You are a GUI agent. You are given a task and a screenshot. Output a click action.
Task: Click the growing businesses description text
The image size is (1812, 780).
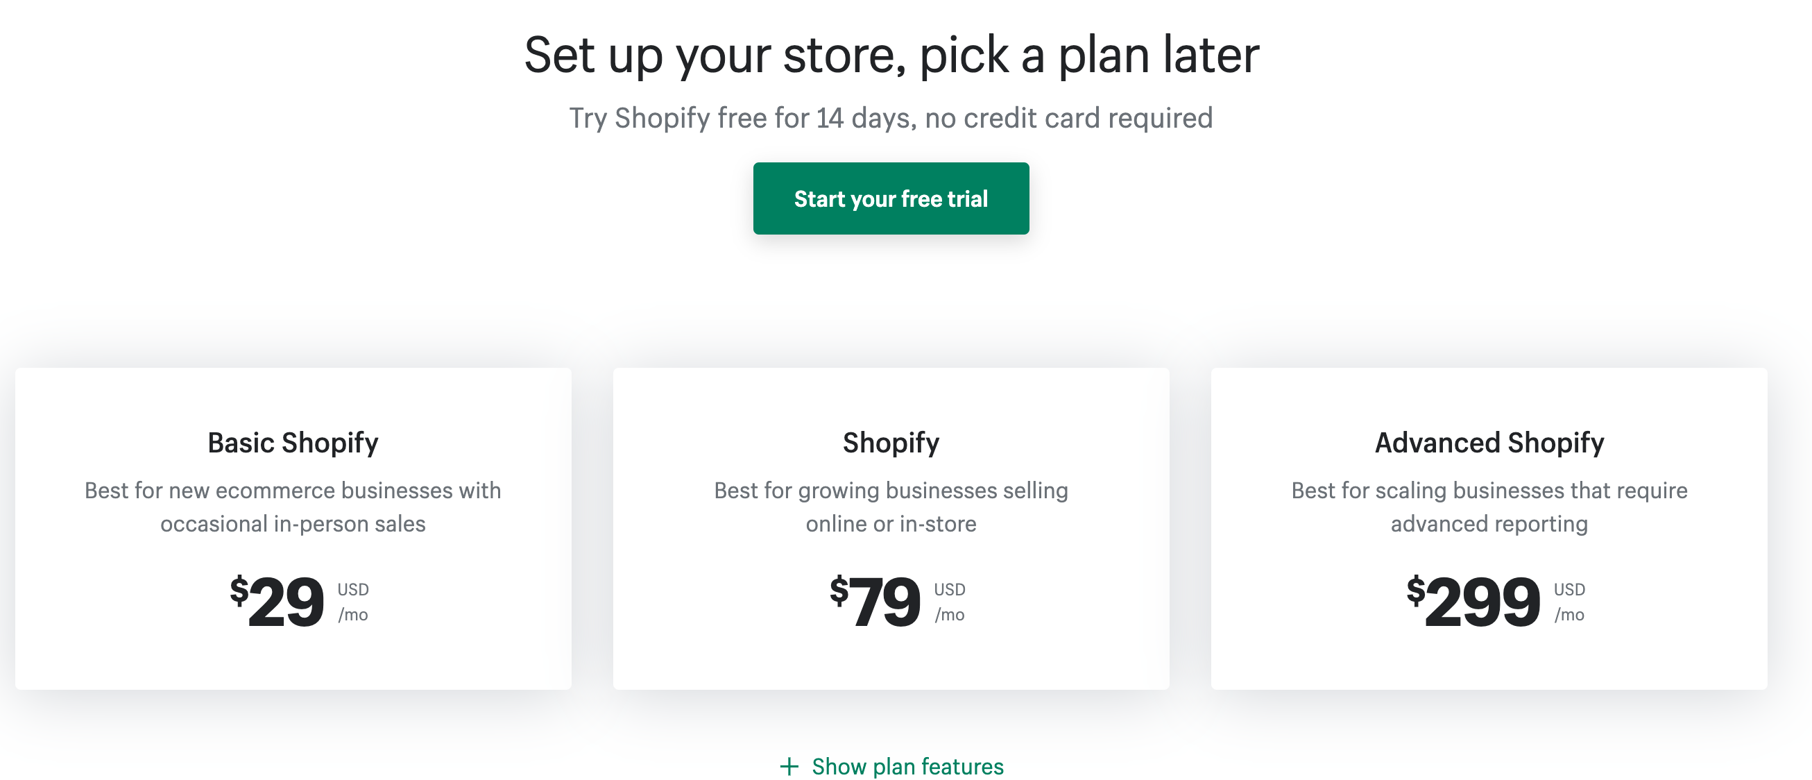[891, 507]
